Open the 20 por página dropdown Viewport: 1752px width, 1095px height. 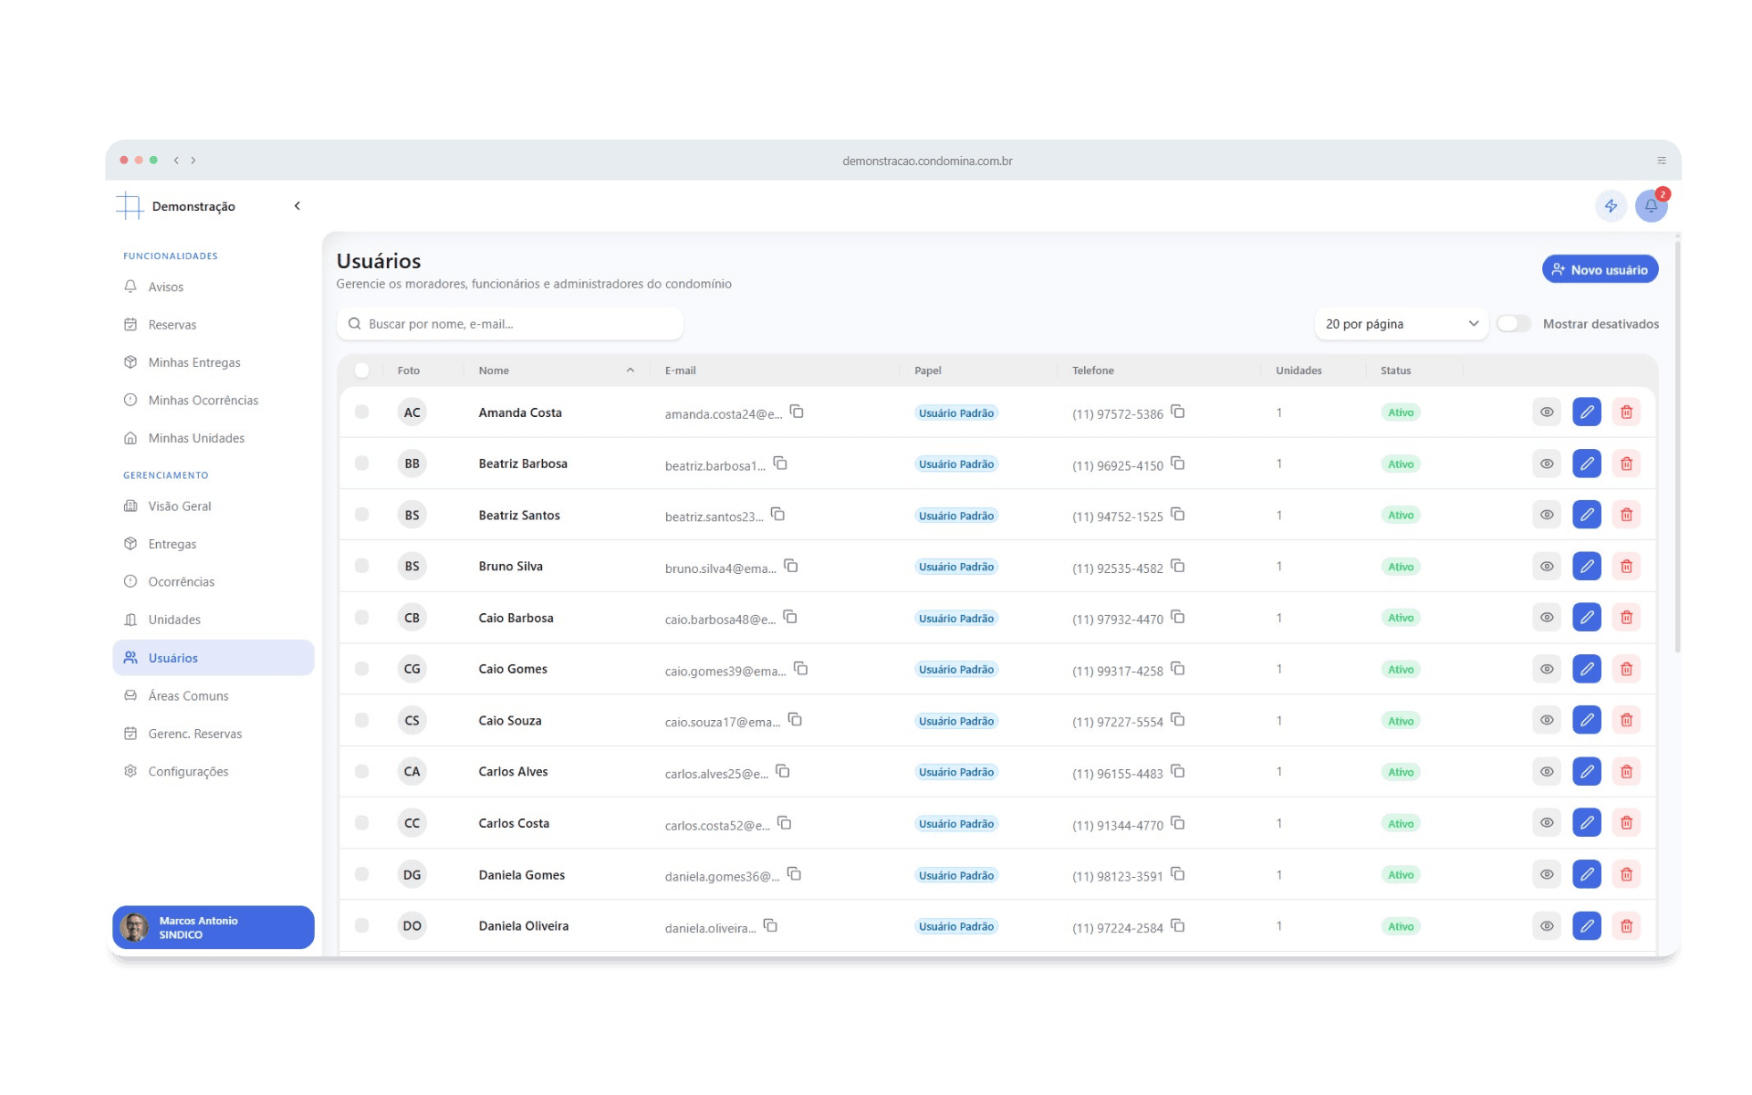click(x=1401, y=324)
